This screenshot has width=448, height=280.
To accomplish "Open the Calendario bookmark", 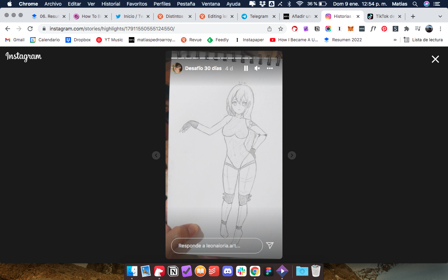I will tap(45, 40).
